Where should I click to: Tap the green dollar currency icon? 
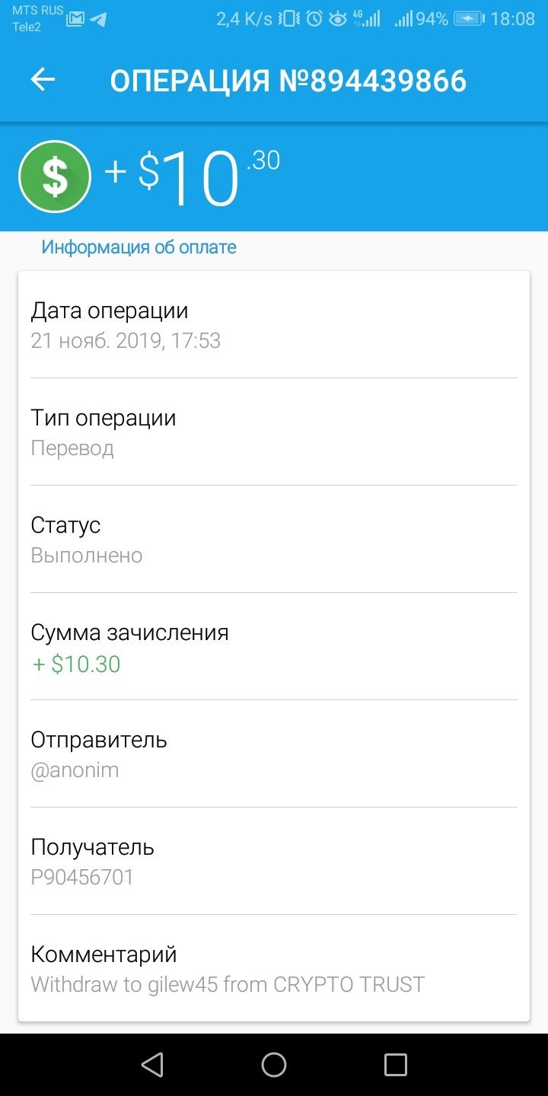click(55, 177)
